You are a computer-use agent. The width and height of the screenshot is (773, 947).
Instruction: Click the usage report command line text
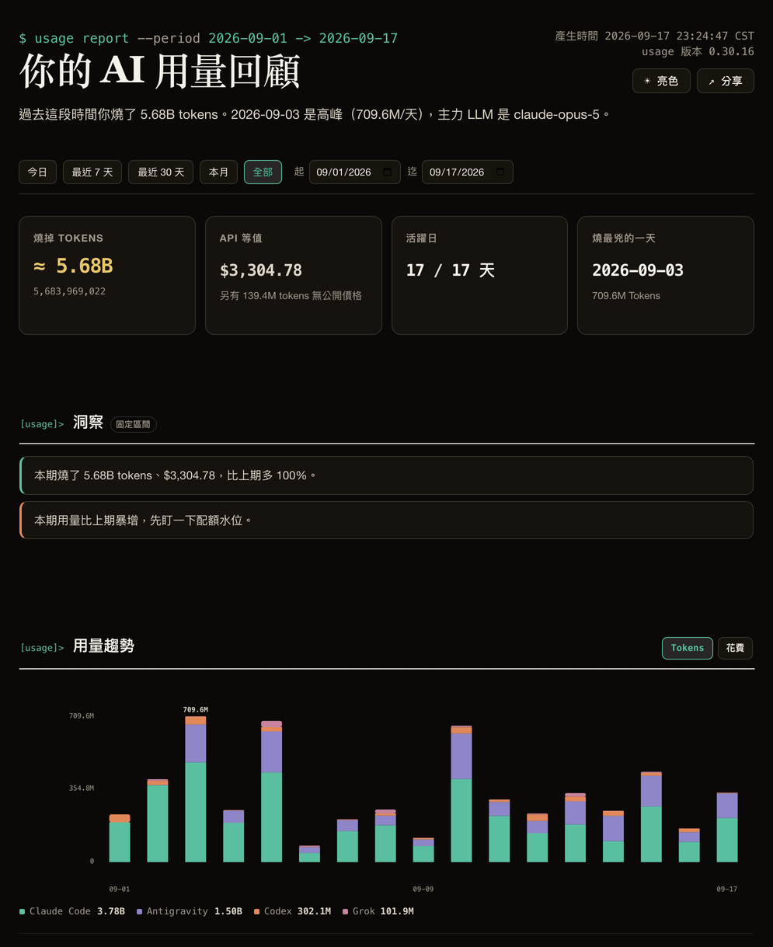pos(208,38)
